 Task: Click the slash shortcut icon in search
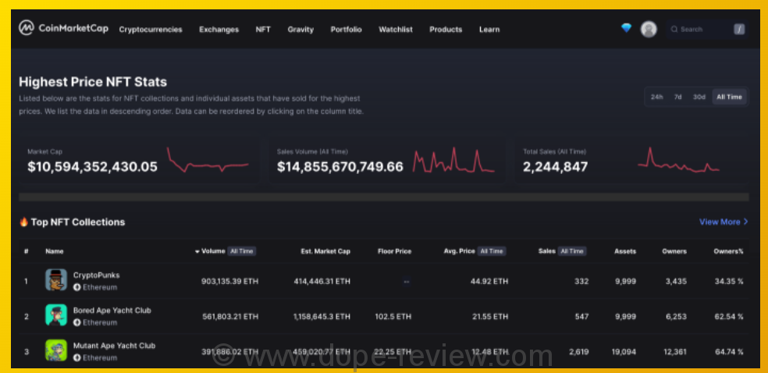[739, 29]
